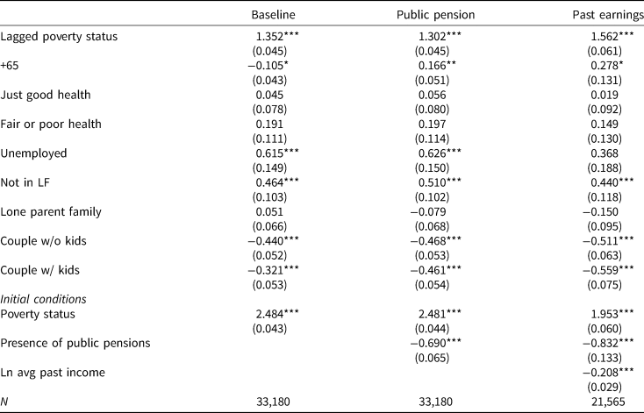Click the Baseline column header

(273, 16)
